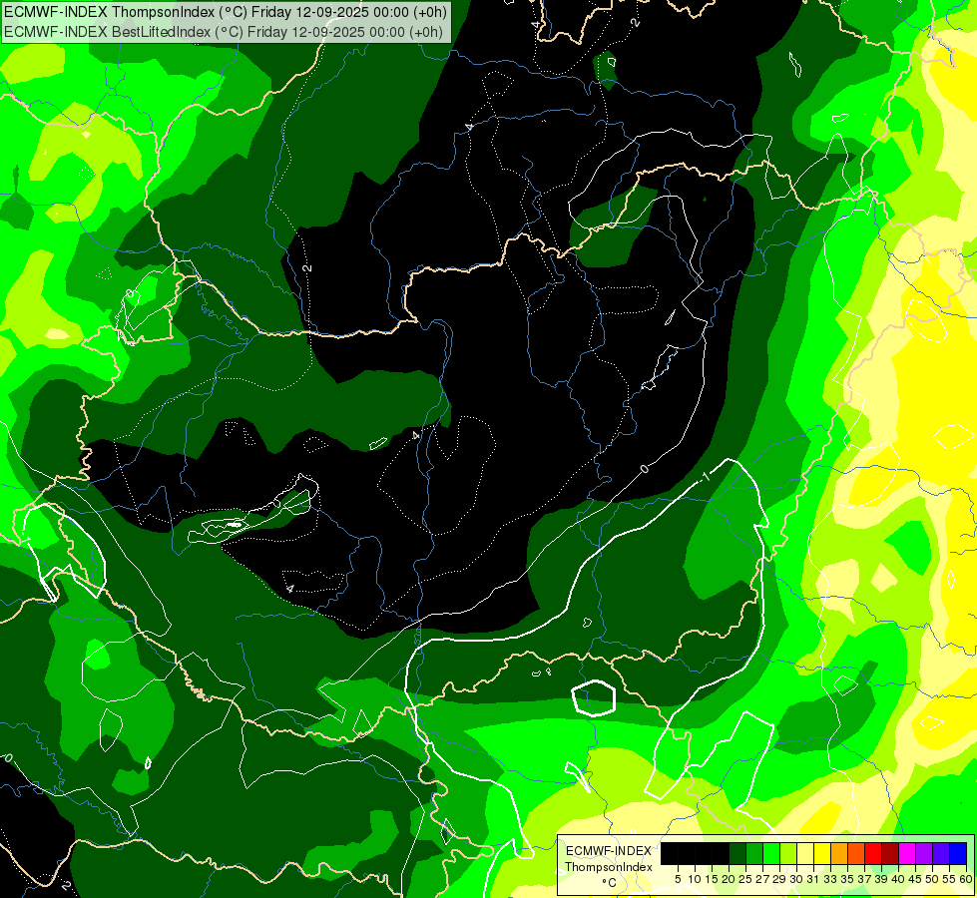Click the legend tick label 50
Image resolution: width=977 pixels, height=898 pixels.
click(932, 879)
